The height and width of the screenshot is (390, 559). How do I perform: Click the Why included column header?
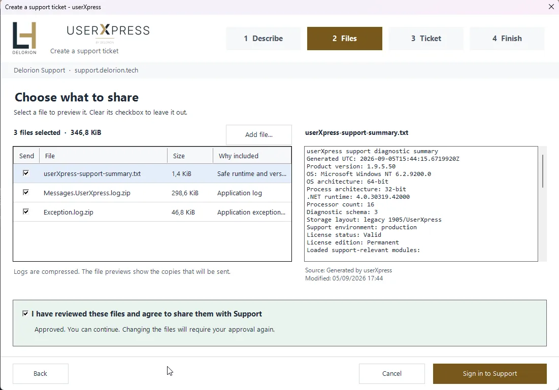(x=252, y=156)
